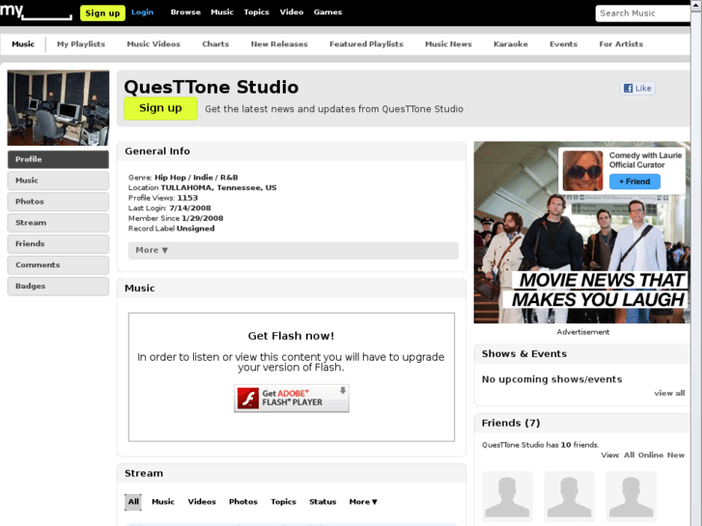The image size is (702, 526).
Task: Click Comedy with Laurie curator photo
Action: (x=582, y=171)
